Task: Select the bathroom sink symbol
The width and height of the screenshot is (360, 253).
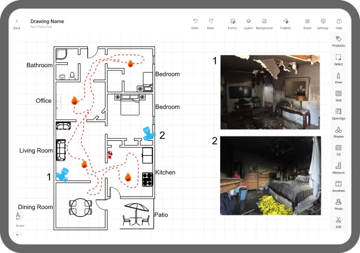Action: 62,77
